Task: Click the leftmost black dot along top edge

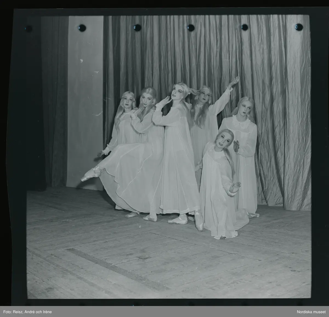Action: 29,28
